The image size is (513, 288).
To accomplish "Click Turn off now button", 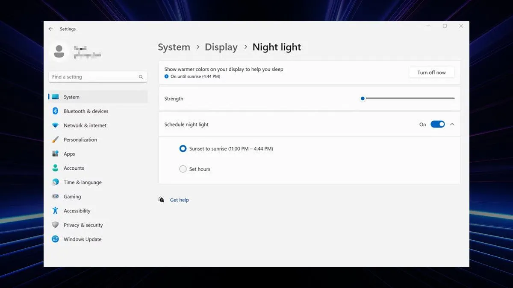I will coord(431,73).
